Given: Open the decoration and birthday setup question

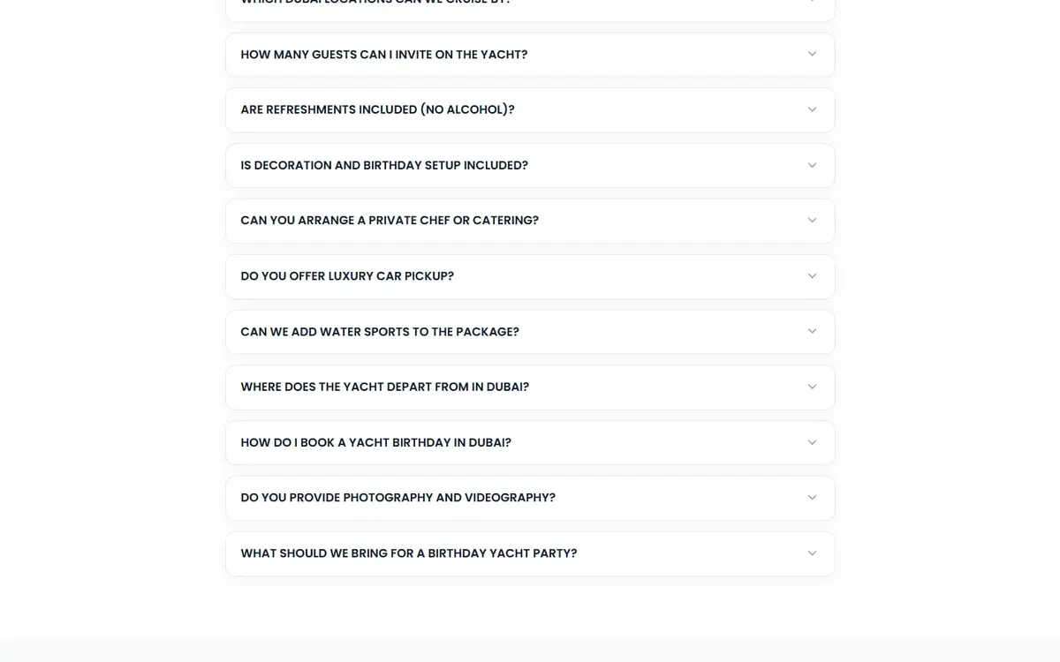Looking at the screenshot, I should 530,165.
